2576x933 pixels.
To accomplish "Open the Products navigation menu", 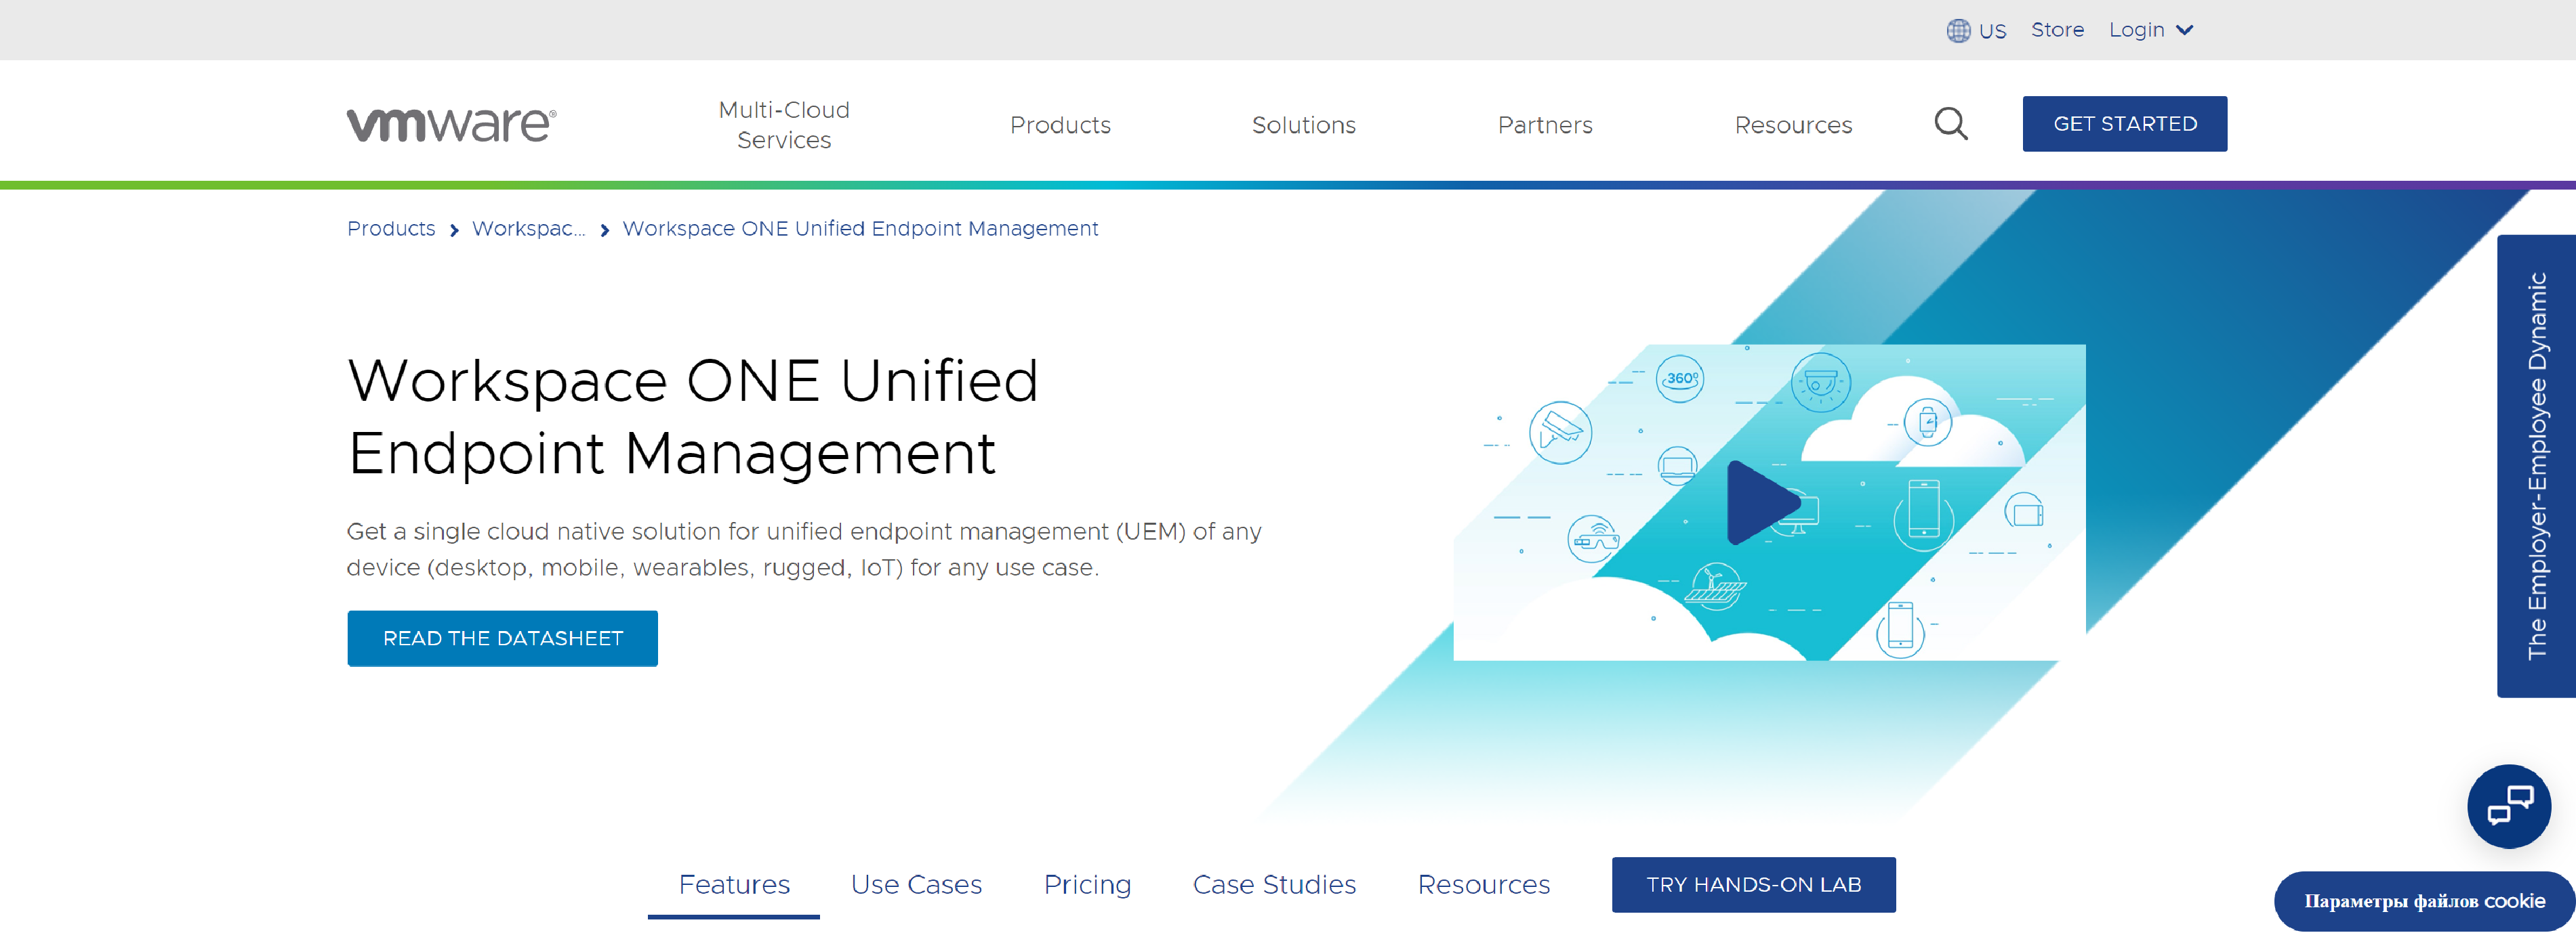I will 1060,125.
